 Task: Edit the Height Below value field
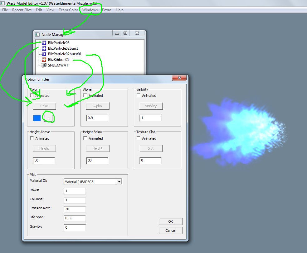pyautogui.click(x=97, y=161)
